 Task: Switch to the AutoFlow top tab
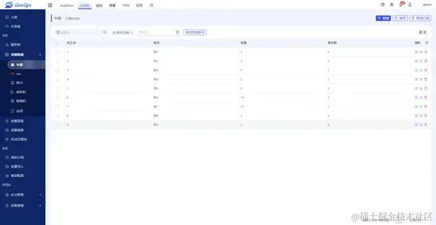click(x=67, y=5)
